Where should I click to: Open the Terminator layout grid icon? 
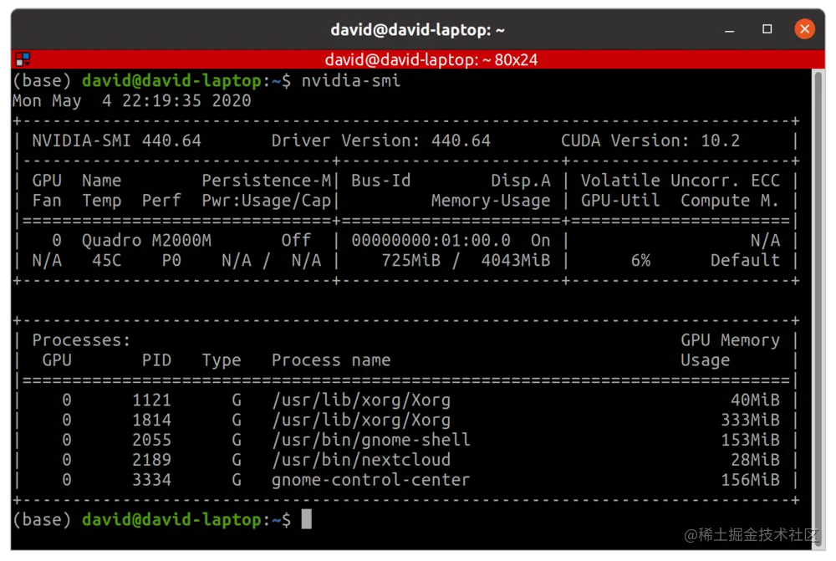point(23,59)
